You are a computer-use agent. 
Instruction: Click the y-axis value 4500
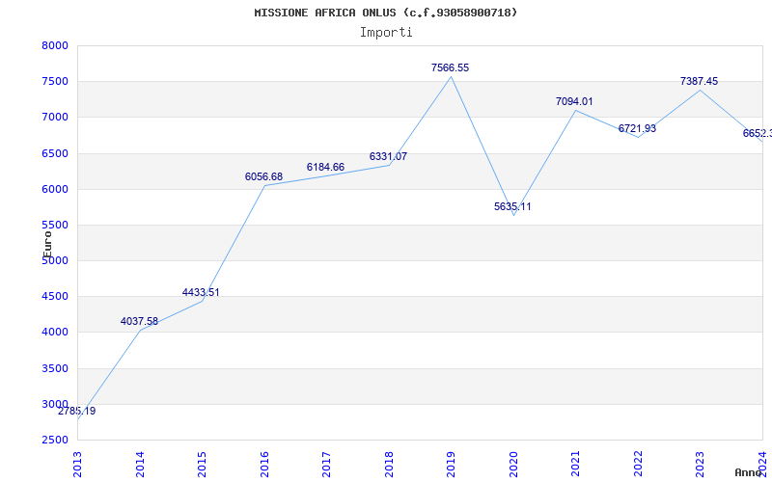[x=55, y=297]
